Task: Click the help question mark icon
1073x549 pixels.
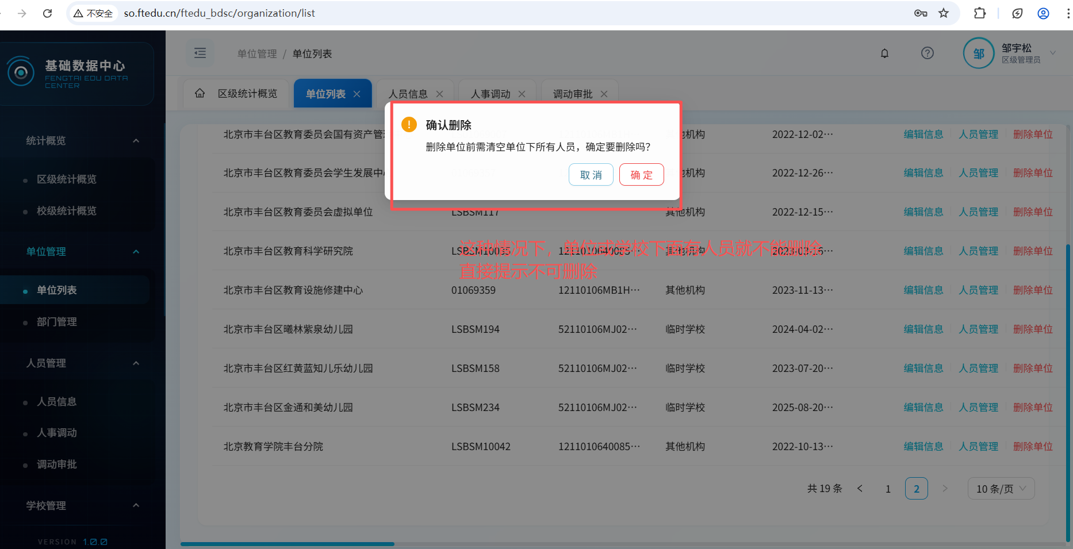Action: click(927, 53)
